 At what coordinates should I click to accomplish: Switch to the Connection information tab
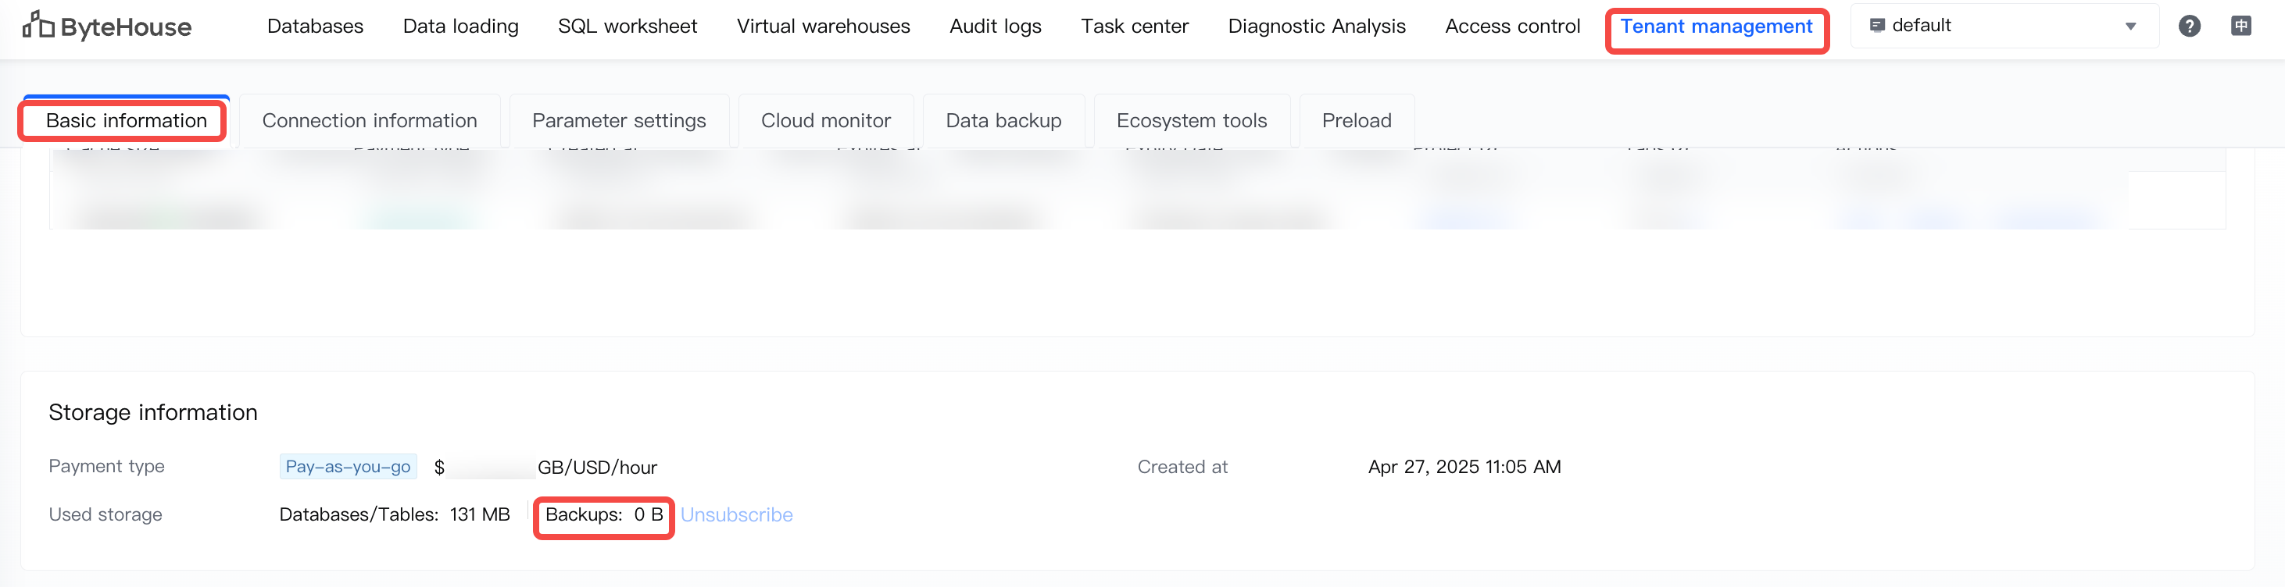(x=369, y=120)
